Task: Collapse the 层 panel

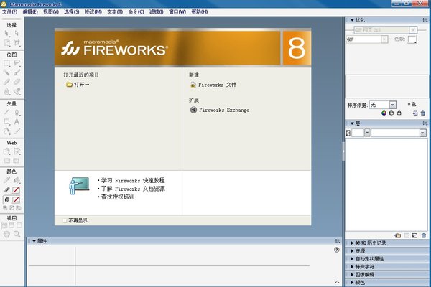Action: (352, 123)
